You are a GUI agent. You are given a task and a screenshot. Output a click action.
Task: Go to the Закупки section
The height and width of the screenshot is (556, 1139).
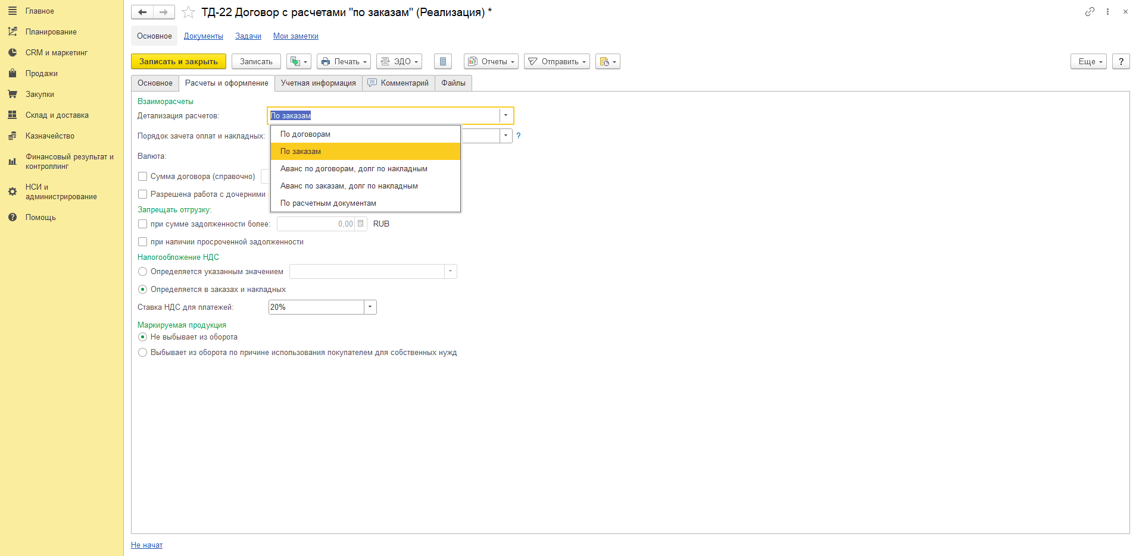point(40,94)
